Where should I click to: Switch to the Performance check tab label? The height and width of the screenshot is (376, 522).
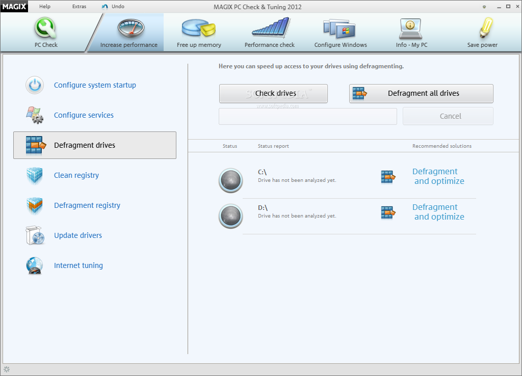(269, 45)
